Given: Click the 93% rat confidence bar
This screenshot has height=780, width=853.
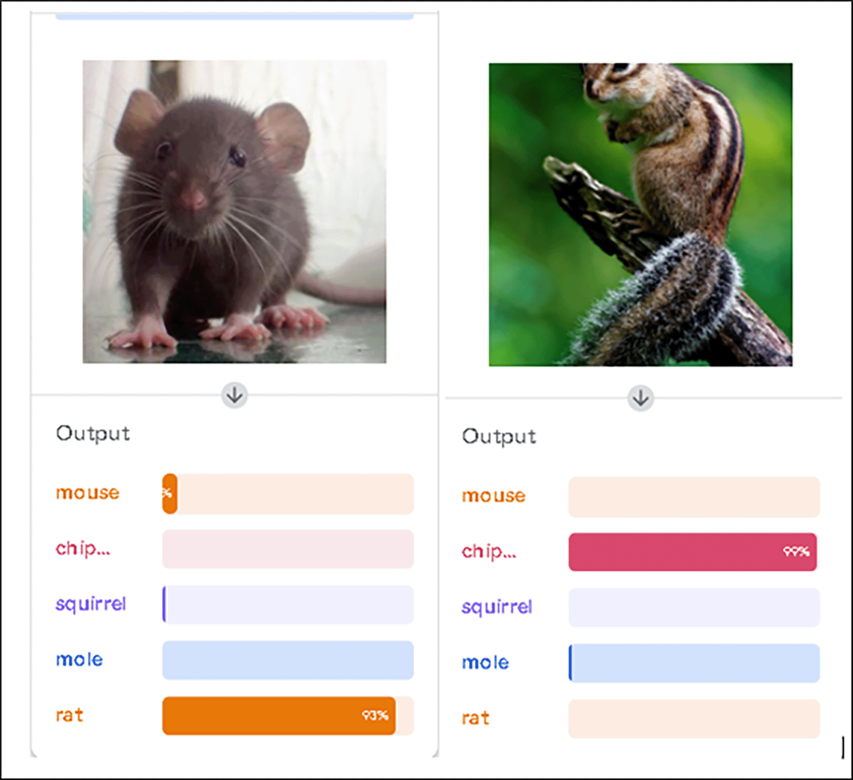Looking at the screenshot, I should point(278,716).
